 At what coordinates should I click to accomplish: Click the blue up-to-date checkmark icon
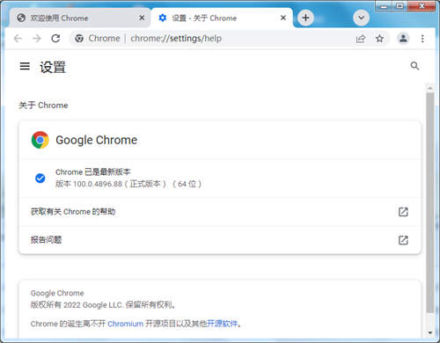40,178
